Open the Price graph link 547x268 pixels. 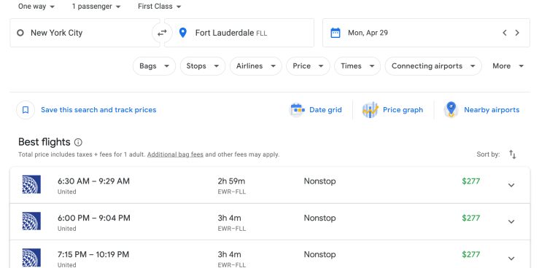(403, 110)
